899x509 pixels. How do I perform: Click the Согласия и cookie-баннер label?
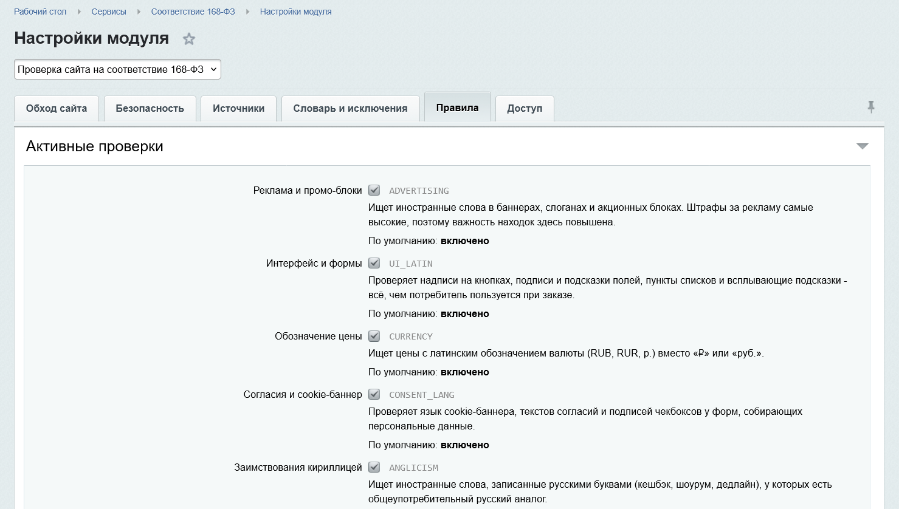click(303, 394)
